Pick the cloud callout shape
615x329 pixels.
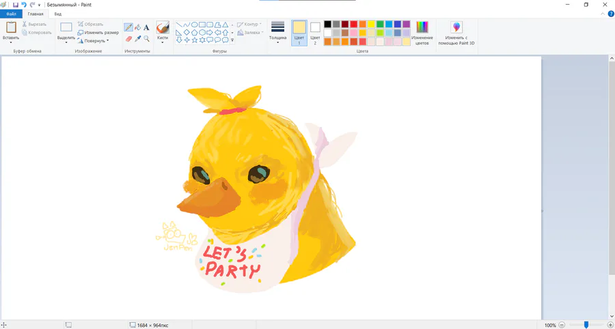pyautogui.click(x=225, y=40)
